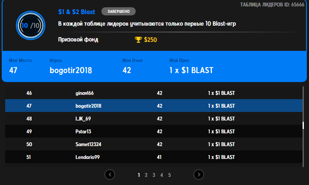Select page 1 of the leaderboard
Viewport: 309px width, 185px height.
[x=139, y=175]
